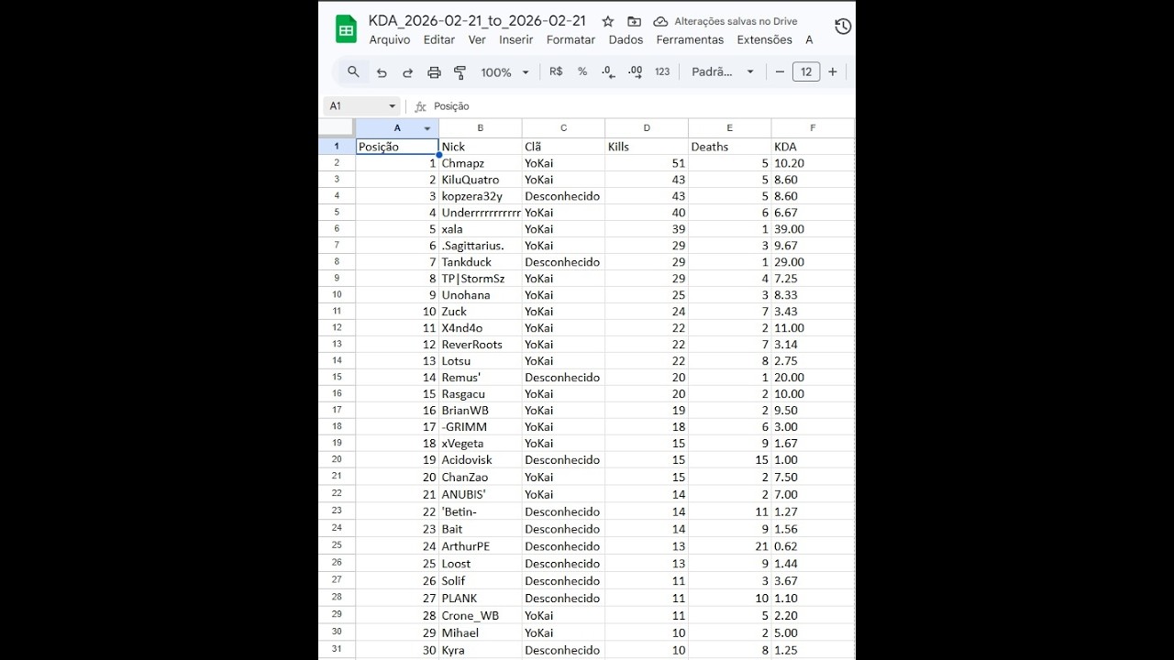Image resolution: width=1174 pixels, height=660 pixels.
Task: Select the Clã header cell
Action: click(x=563, y=147)
